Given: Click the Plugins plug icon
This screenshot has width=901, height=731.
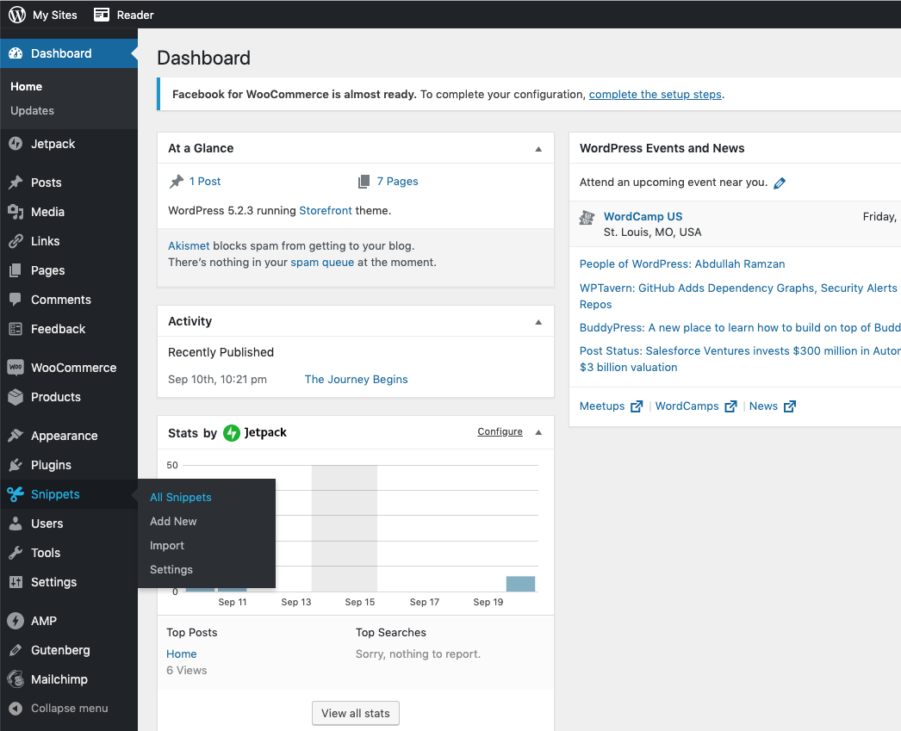Looking at the screenshot, I should click(x=16, y=465).
